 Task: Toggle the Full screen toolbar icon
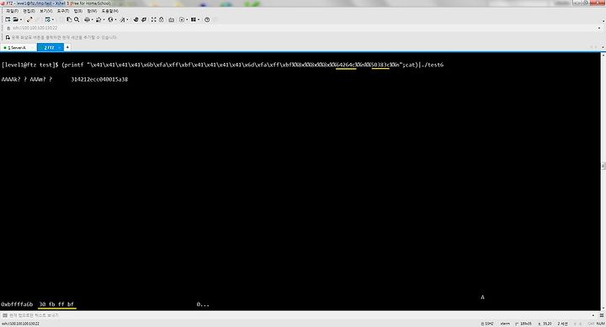[153, 19]
